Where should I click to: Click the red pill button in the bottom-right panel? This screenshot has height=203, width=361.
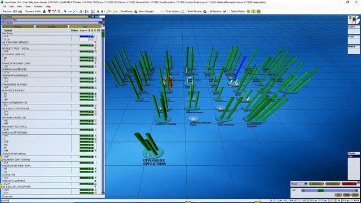pos(349,184)
